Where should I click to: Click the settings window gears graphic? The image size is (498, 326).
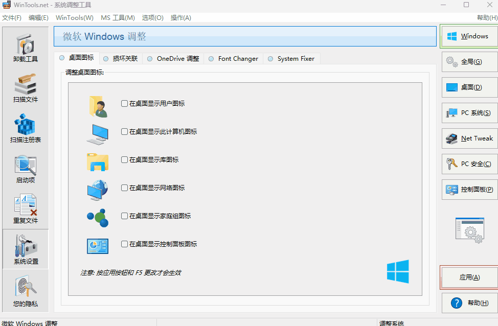[x=470, y=230]
